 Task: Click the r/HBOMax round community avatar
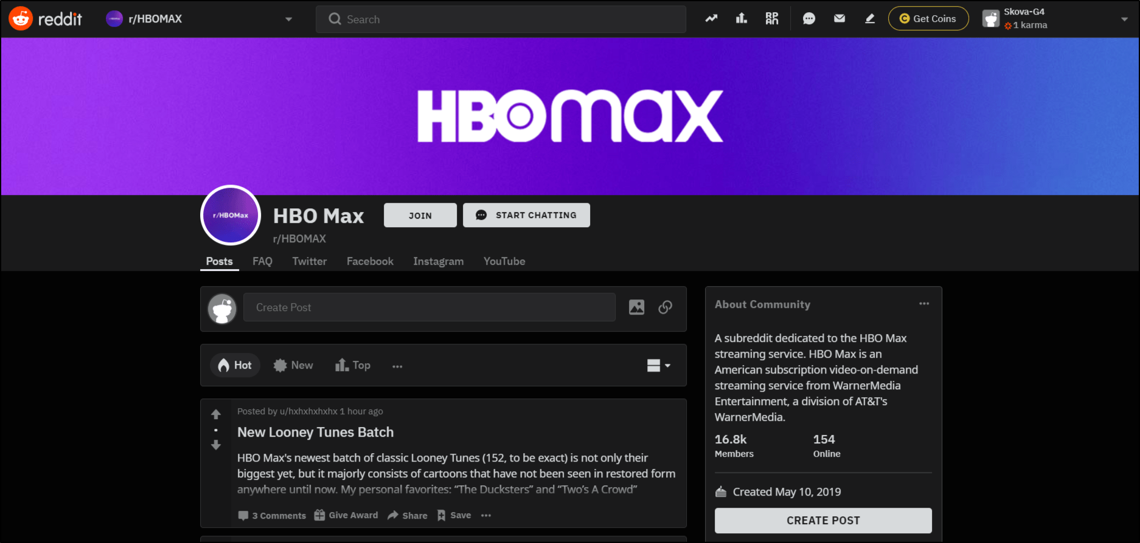231,215
